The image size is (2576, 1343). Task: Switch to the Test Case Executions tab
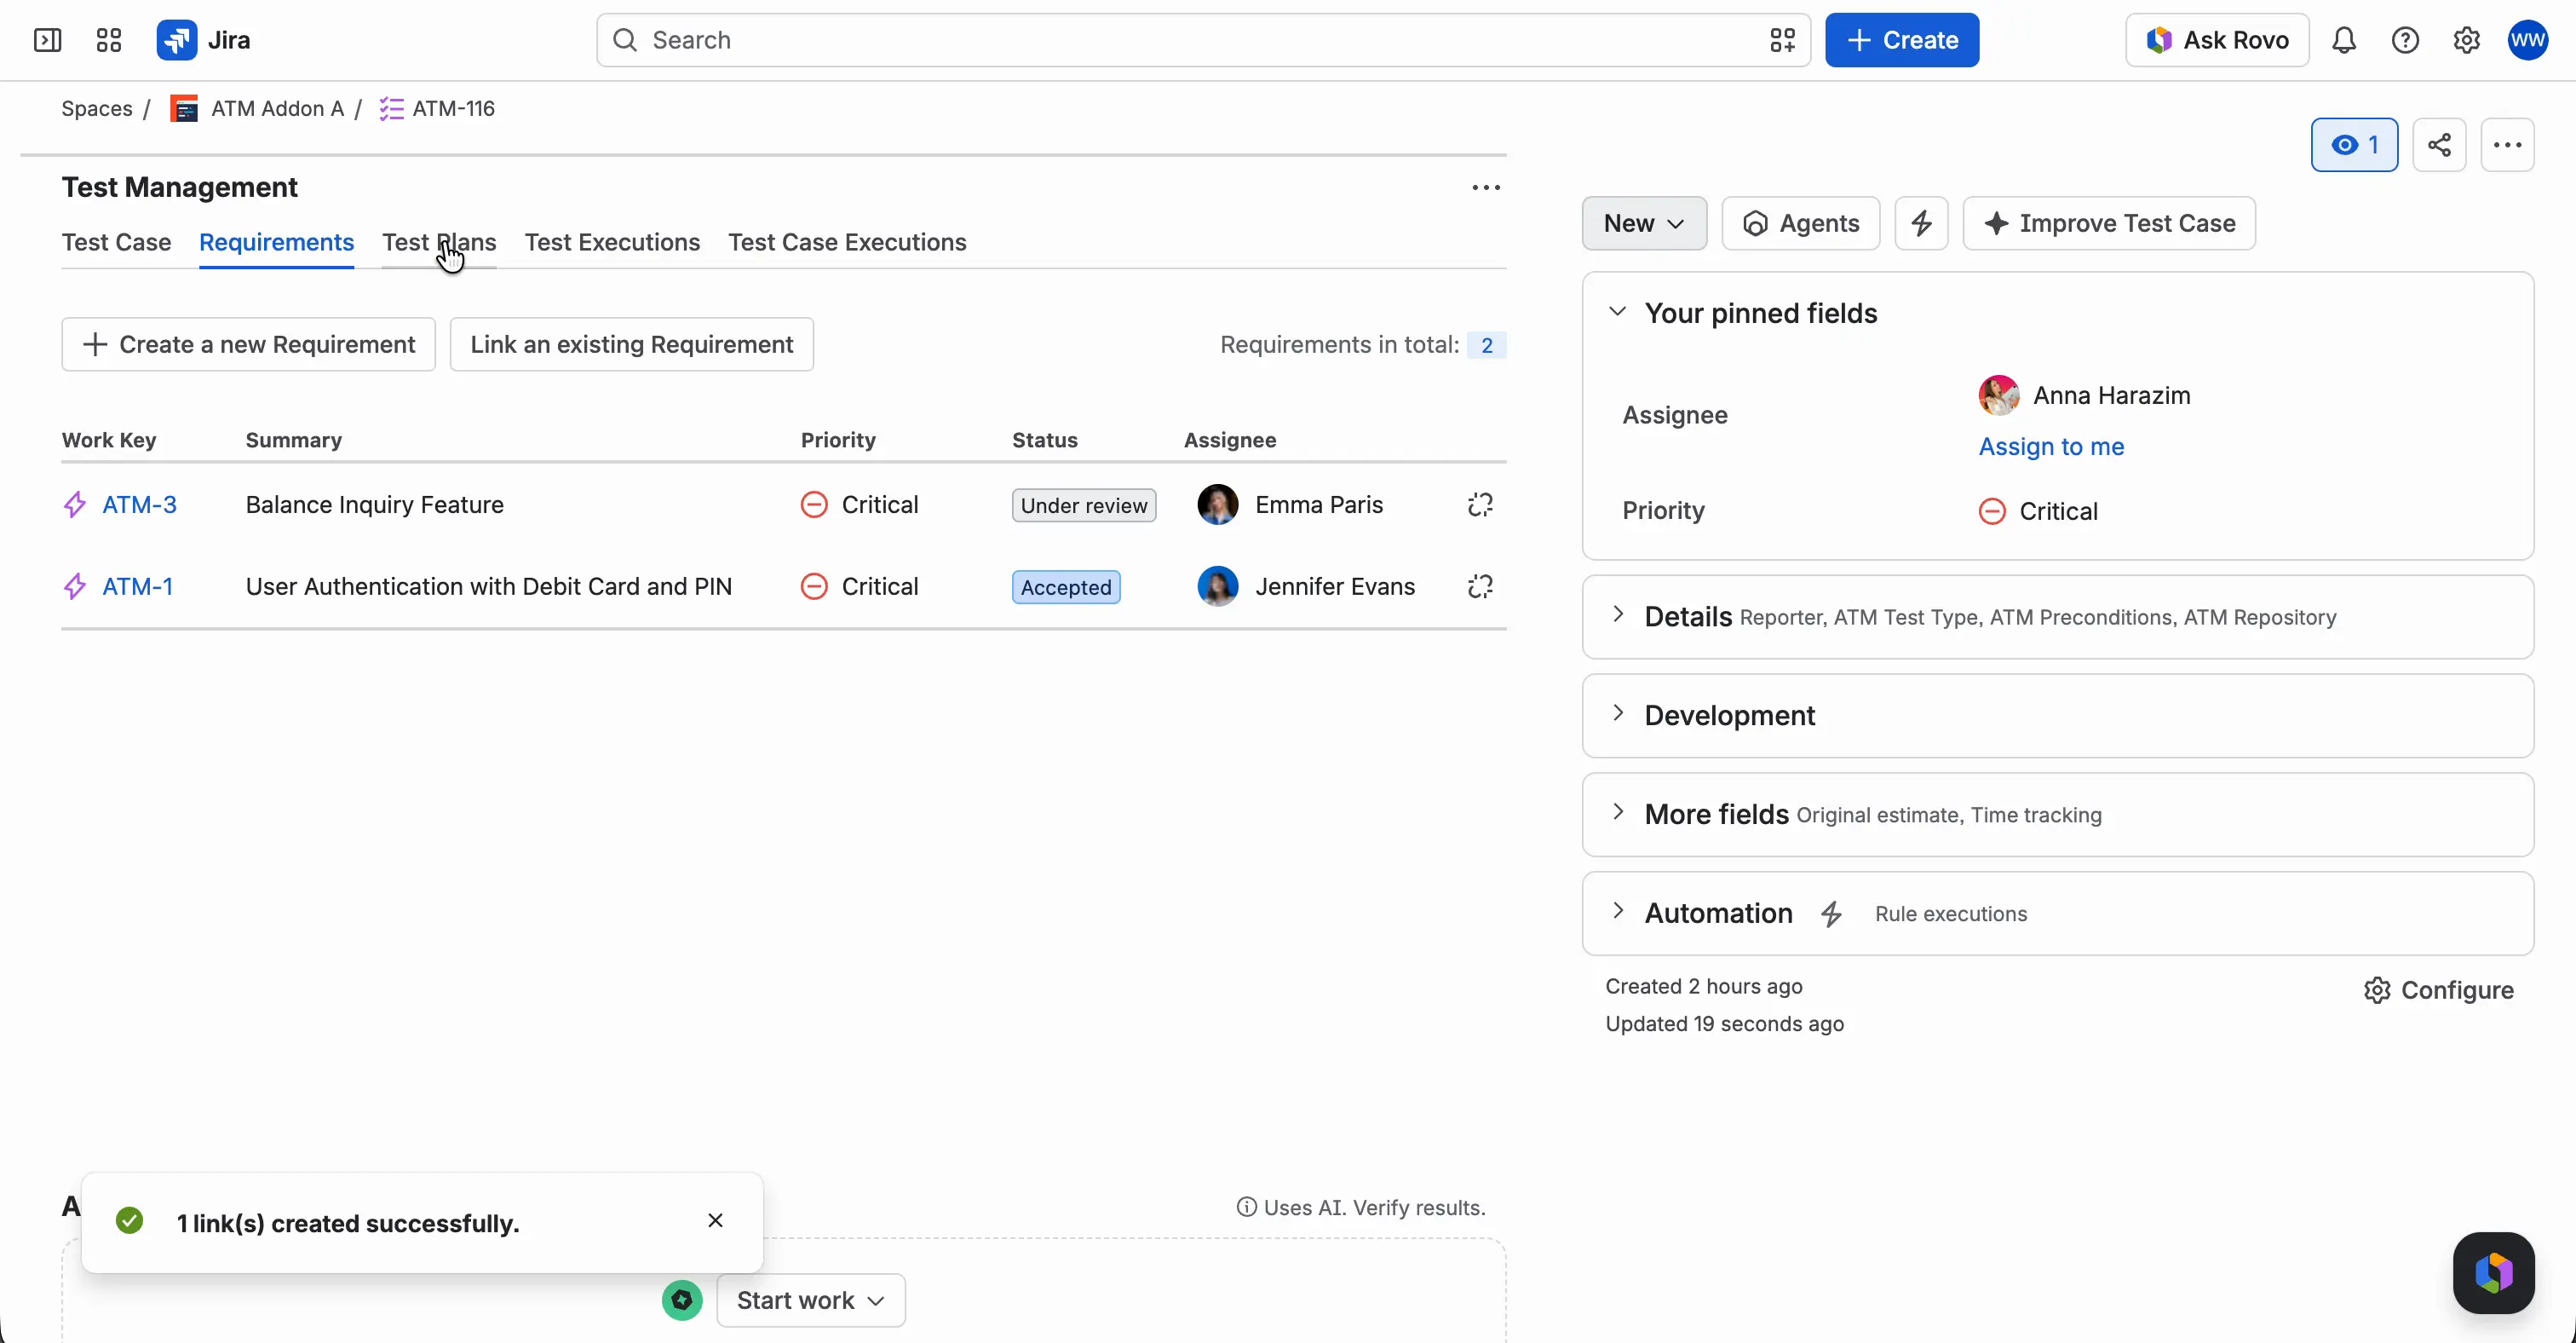tap(847, 242)
